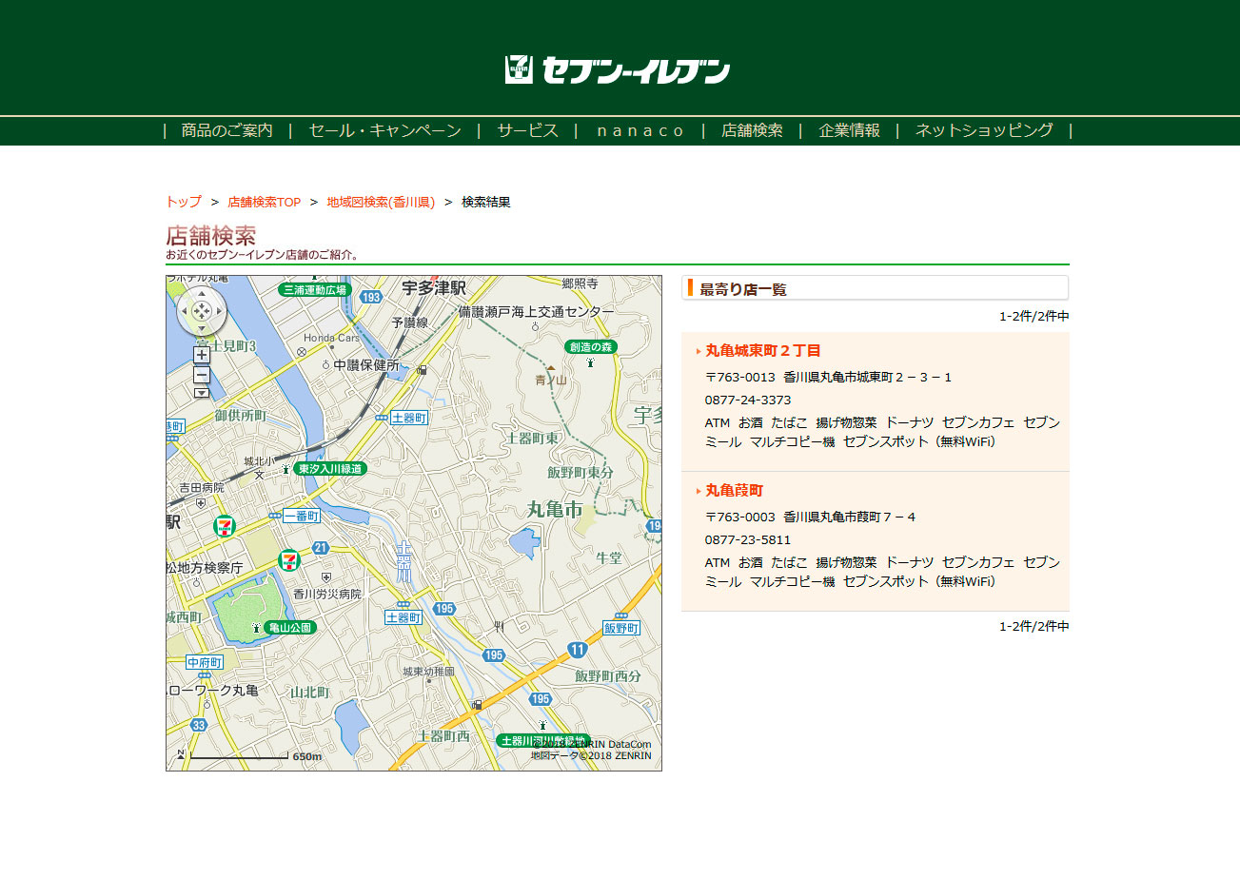Click the 牛堂 label on the map
This screenshot has height=879, width=1240.
(609, 557)
